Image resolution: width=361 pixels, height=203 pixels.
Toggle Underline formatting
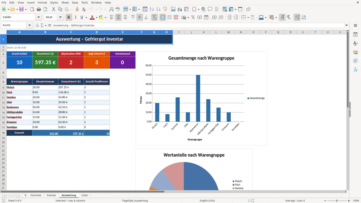click(82, 17)
